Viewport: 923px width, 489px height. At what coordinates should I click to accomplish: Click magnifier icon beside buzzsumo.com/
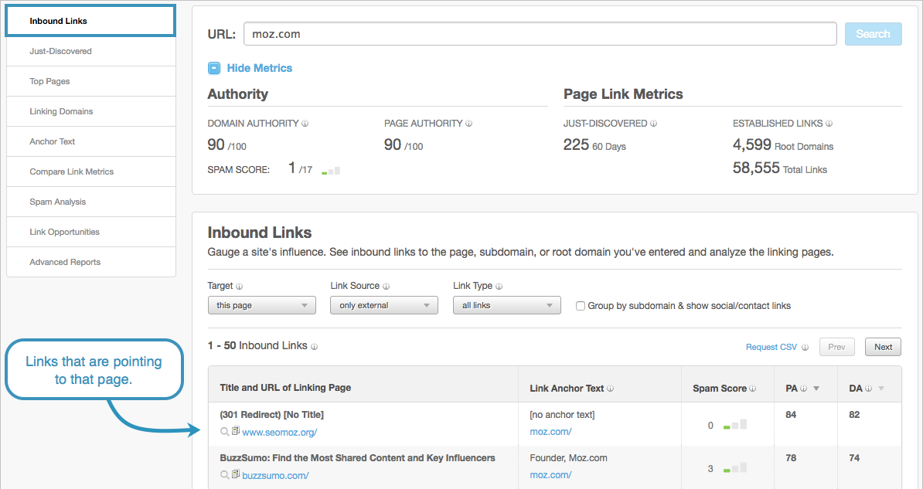pyautogui.click(x=224, y=475)
